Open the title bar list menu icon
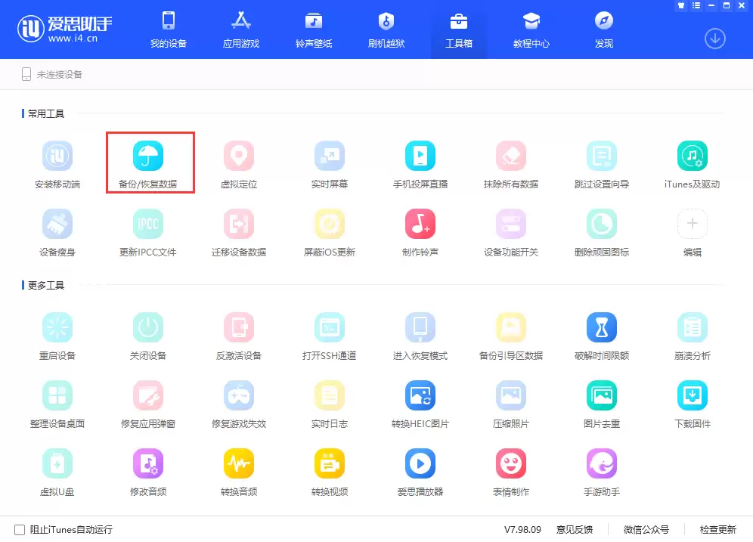753x542 pixels. (696, 6)
